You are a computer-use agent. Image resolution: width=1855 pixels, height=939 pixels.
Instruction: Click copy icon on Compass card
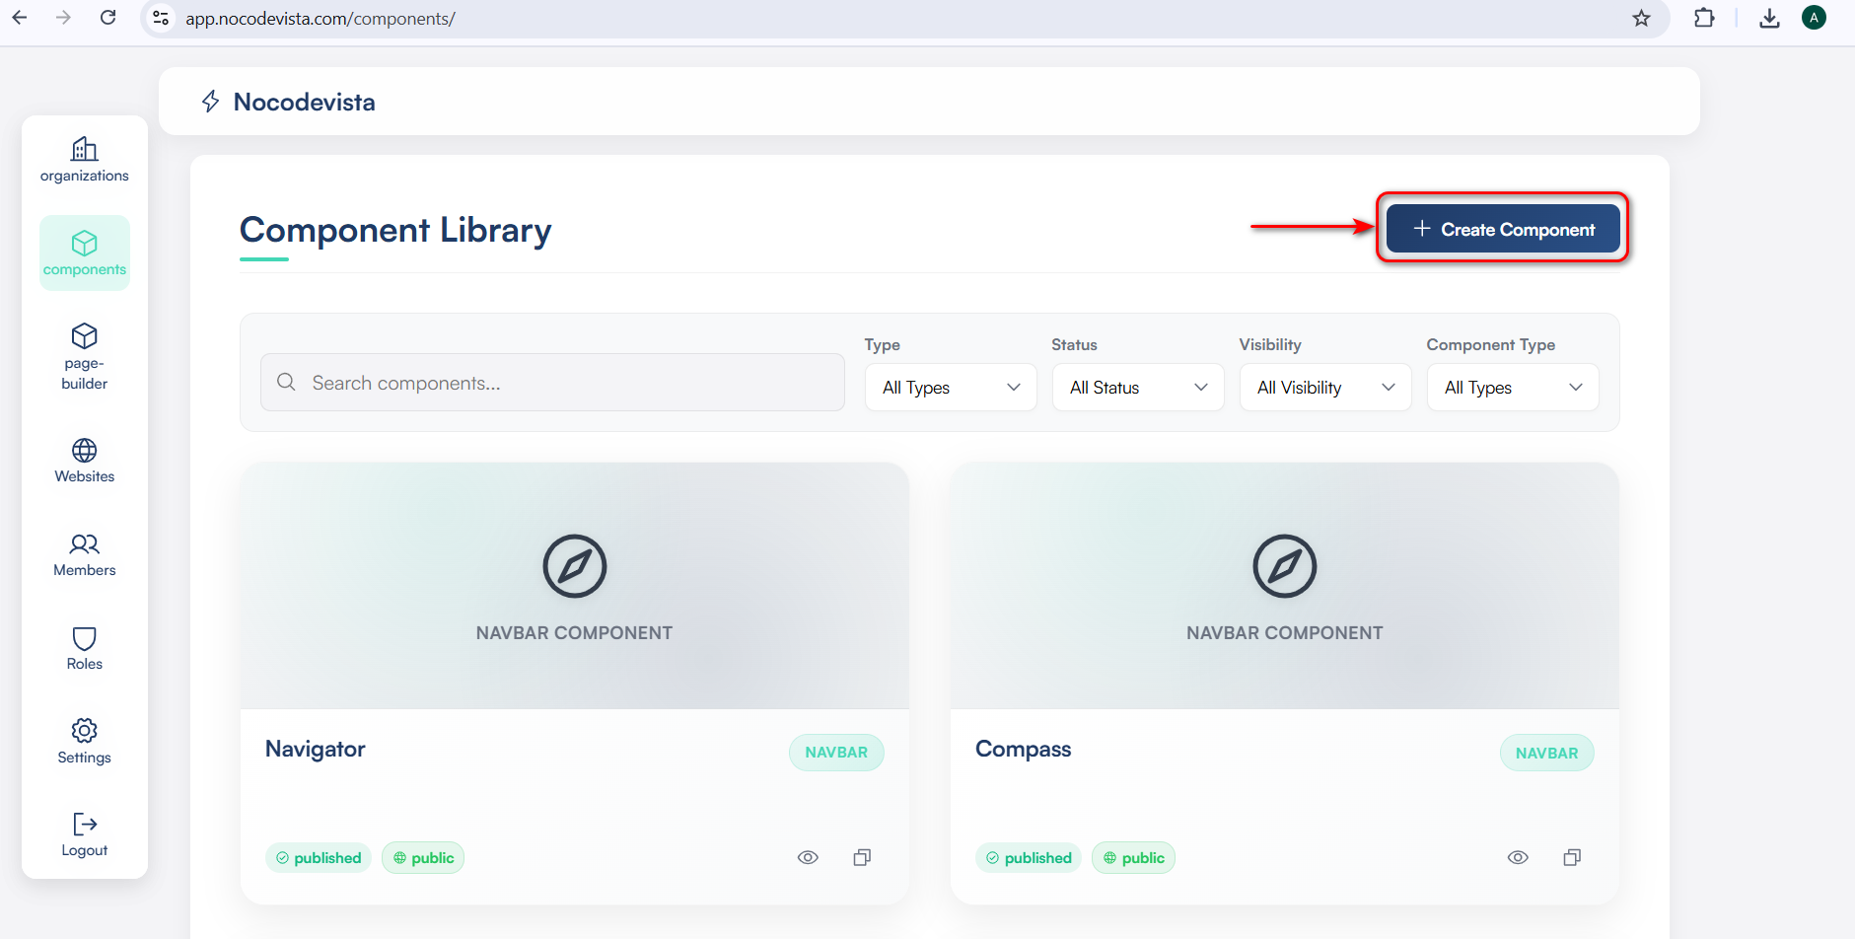pos(1572,857)
